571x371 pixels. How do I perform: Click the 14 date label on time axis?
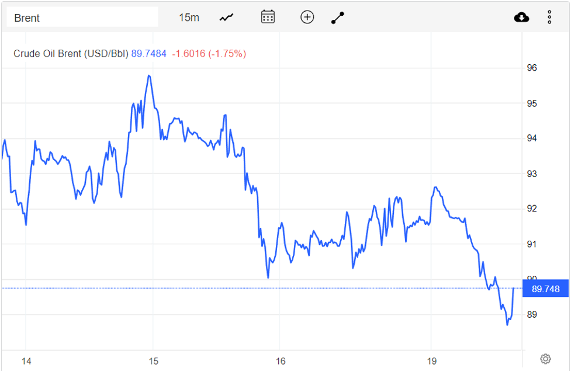tap(26, 361)
